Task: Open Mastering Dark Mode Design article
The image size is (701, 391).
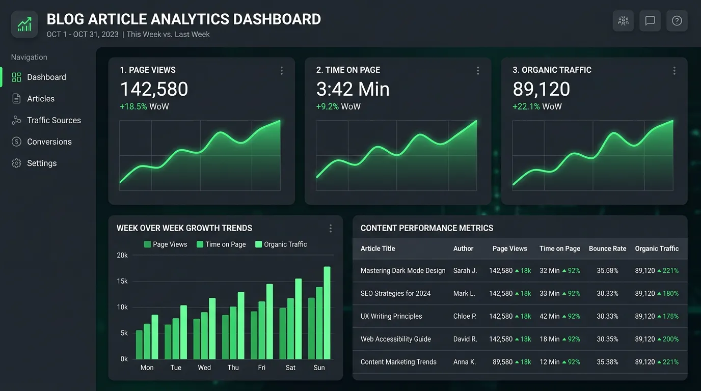Action: pyautogui.click(x=403, y=270)
